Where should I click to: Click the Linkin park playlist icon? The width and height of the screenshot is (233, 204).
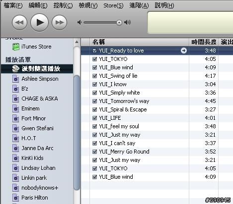click(x=15, y=178)
